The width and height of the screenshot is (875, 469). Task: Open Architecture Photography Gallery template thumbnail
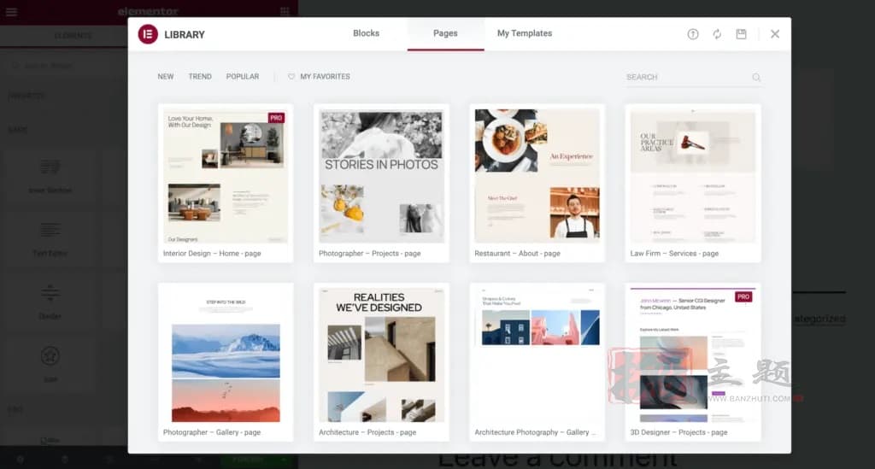537,355
